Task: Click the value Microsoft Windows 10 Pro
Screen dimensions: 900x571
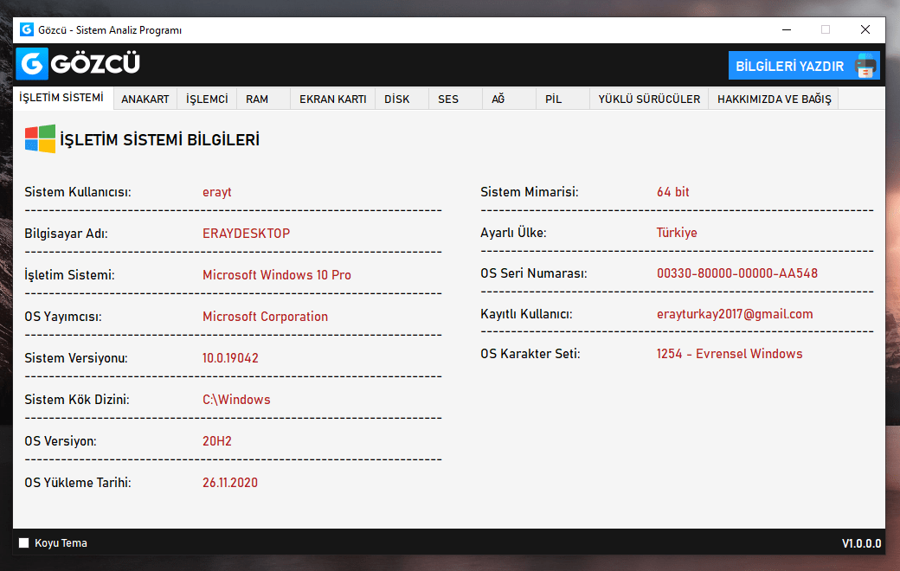Action: pyautogui.click(x=277, y=275)
